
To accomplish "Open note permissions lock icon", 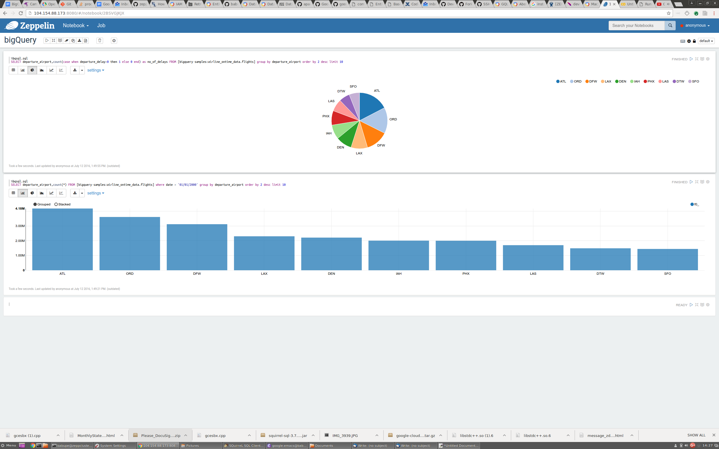I will tap(694, 41).
